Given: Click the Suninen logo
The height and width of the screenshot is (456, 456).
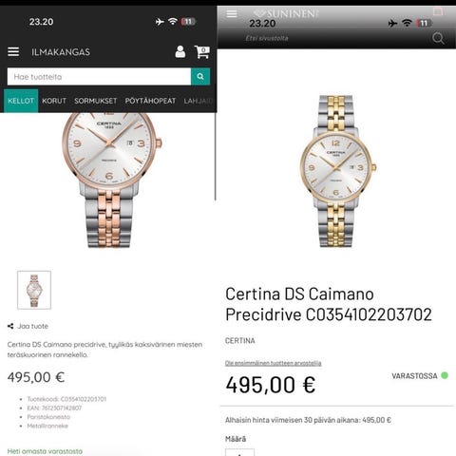Looking at the screenshot, I should pyautogui.click(x=286, y=13).
